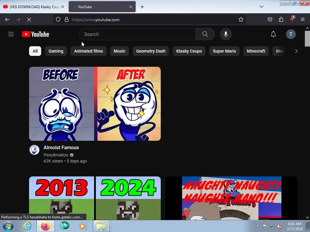Image resolution: width=310 pixels, height=232 pixels.
Task: Open the uBlock Origin extension icon
Action: coord(292,19)
